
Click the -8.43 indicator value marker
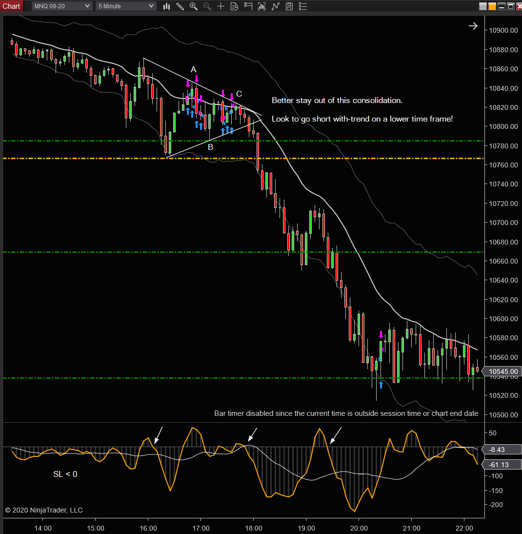click(x=502, y=450)
